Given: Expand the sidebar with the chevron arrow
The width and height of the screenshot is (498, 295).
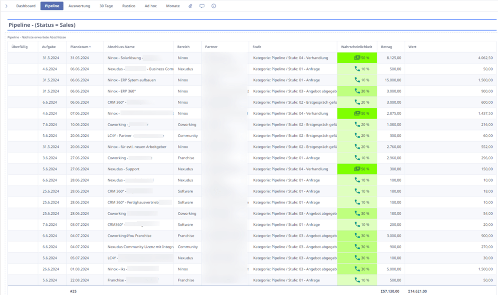Looking at the screenshot, I should coord(6,6).
